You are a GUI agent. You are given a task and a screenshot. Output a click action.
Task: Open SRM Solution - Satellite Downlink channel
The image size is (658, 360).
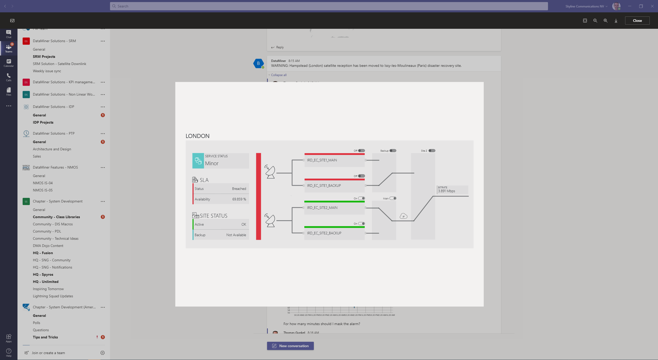click(59, 64)
